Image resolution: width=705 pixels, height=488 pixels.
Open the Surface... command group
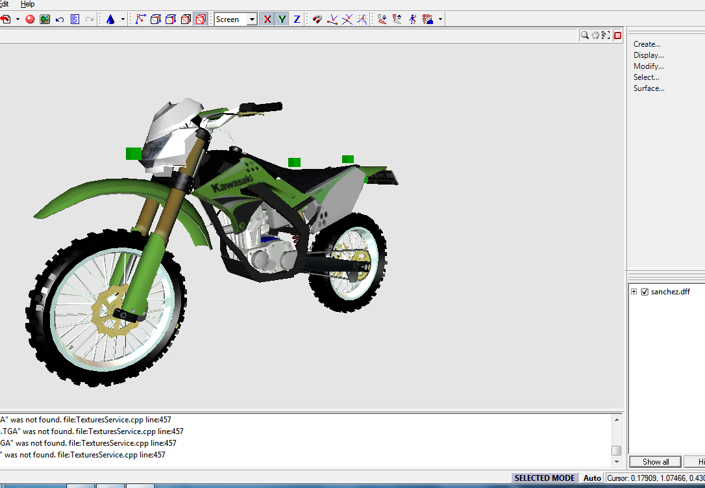click(x=649, y=88)
